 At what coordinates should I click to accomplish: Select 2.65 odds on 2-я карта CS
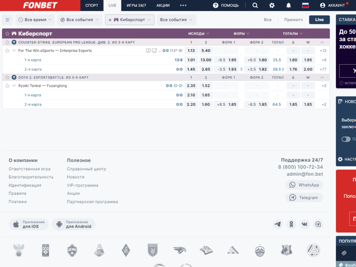[x=206, y=69]
